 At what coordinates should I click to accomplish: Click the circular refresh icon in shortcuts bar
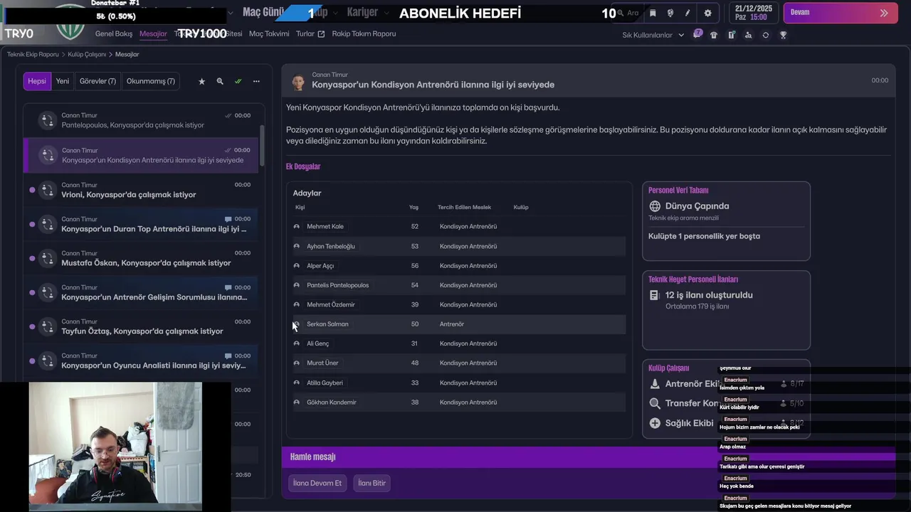[x=765, y=35]
